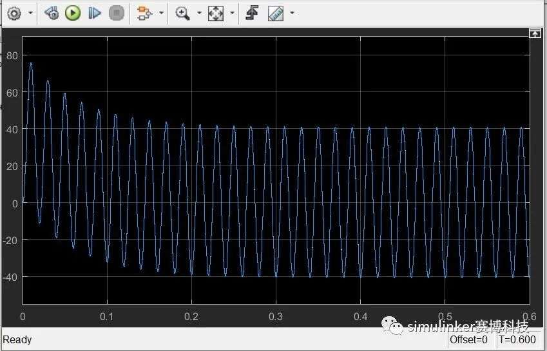
Task: Open scope Configuration Properties gear icon
Action: tap(14, 14)
